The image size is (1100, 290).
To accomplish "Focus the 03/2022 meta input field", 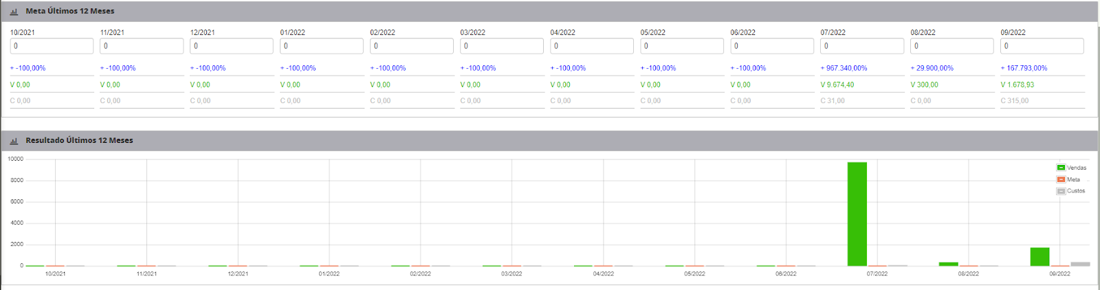I will 502,46.
